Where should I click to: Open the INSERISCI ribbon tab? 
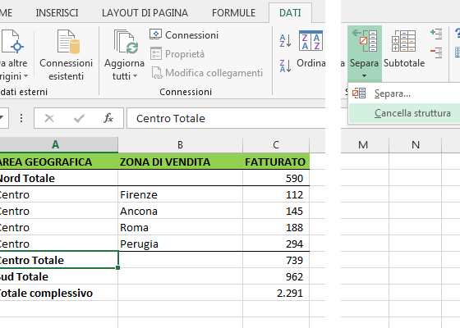tap(57, 13)
